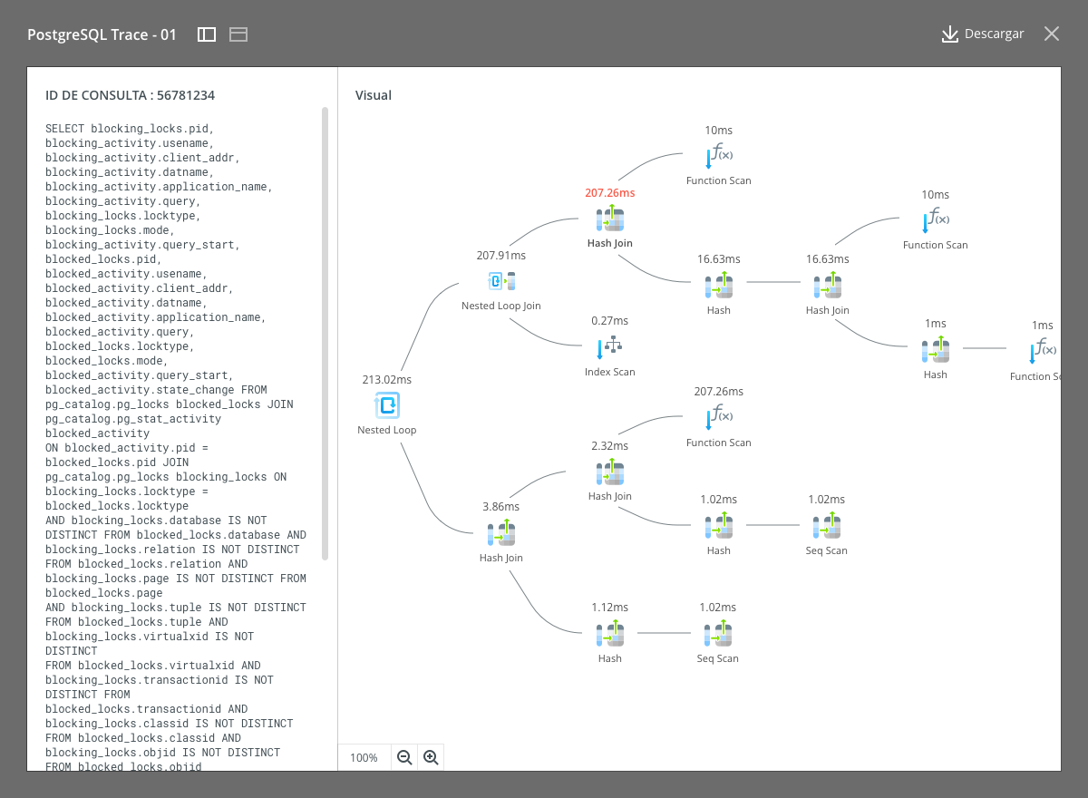Select the Hash Join node 16.63ms
Screen dimensions: 1088x798
click(828, 286)
